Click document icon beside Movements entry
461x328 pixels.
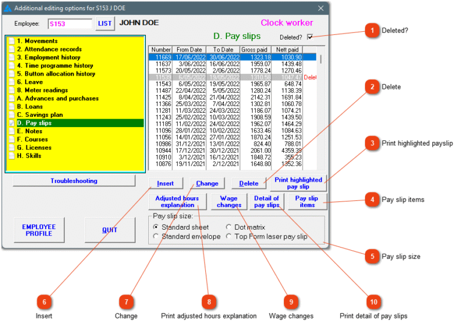[11, 41]
